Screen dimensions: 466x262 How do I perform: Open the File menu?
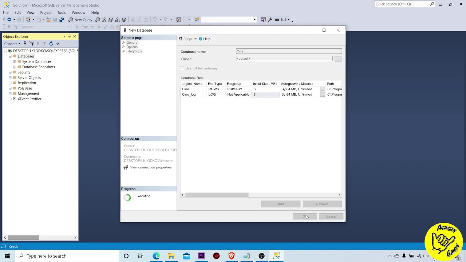[x=6, y=12]
